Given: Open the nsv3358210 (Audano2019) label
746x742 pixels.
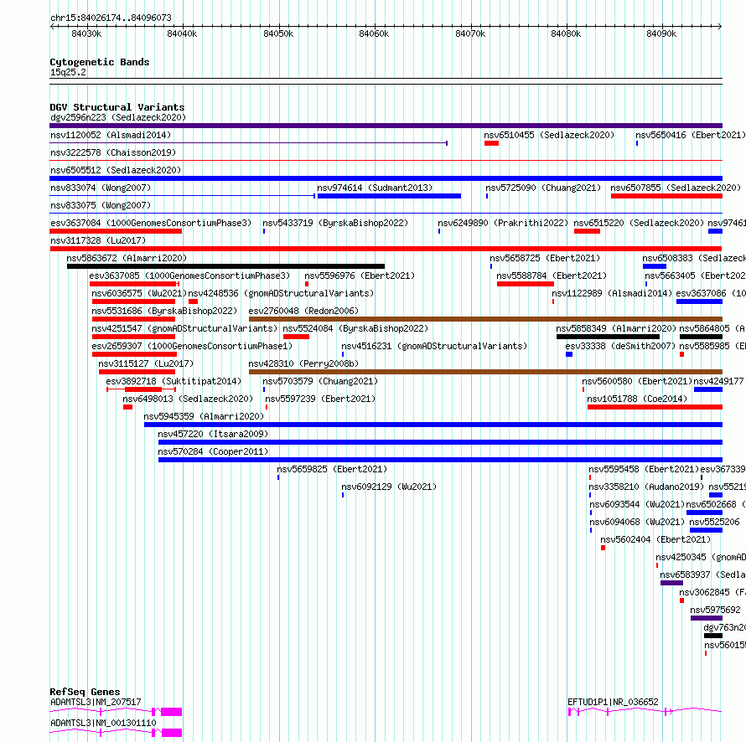Looking at the screenshot, I should click(x=646, y=487).
